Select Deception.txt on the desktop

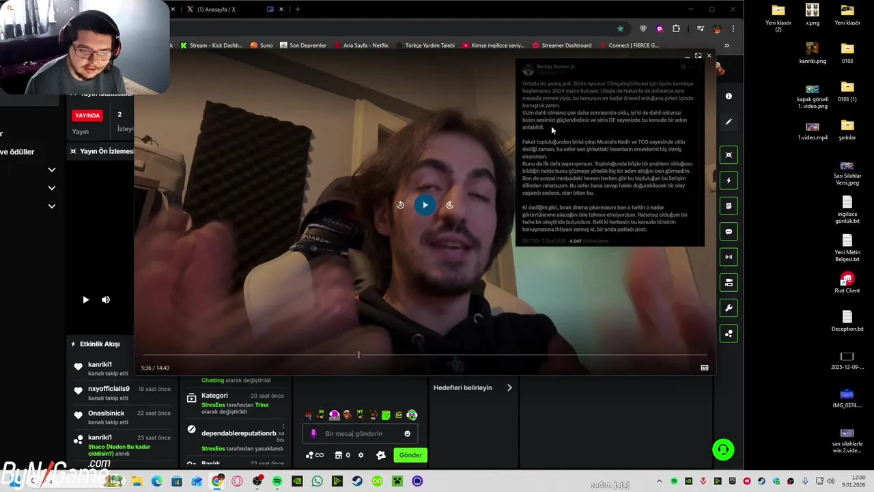(x=847, y=321)
